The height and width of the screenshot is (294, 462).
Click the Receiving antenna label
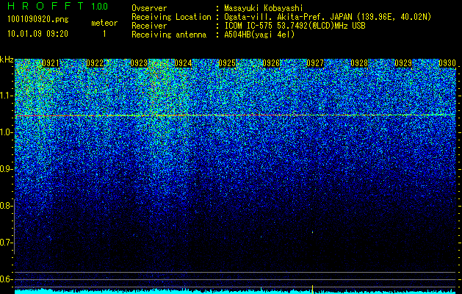pyautogui.click(x=169, y=35)
